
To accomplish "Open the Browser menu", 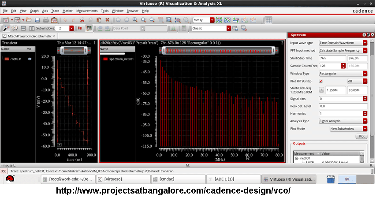I will click(x=133, y=11).
